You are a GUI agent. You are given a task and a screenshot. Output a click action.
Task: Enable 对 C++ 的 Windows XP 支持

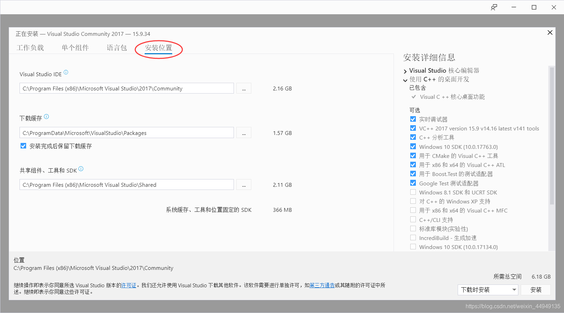pyautogui.click(x=413, y=201)
